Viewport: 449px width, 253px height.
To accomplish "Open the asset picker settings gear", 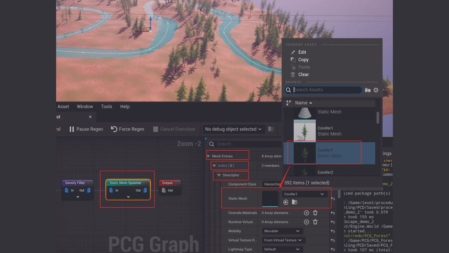I will (x=376, y=90).
